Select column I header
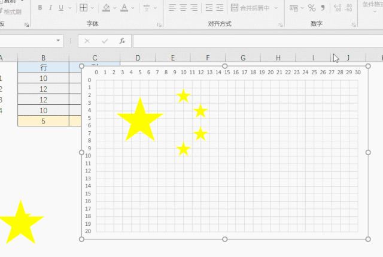383x257 pixels. tap(313, 58)
